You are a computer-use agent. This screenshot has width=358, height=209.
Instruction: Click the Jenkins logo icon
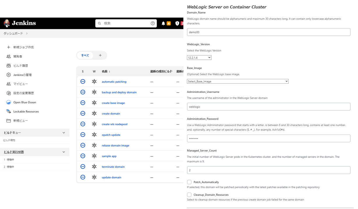[x=7, y=23]
